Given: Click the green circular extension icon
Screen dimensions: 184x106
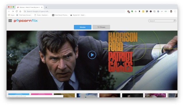Looking at the screenshot, I should pos(132,11).
